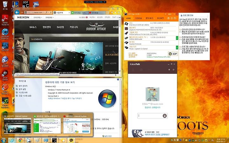Screen dimensions: 229x143
Task: Click KakaoTalk profile picture
Action: (x=152, y=94)
